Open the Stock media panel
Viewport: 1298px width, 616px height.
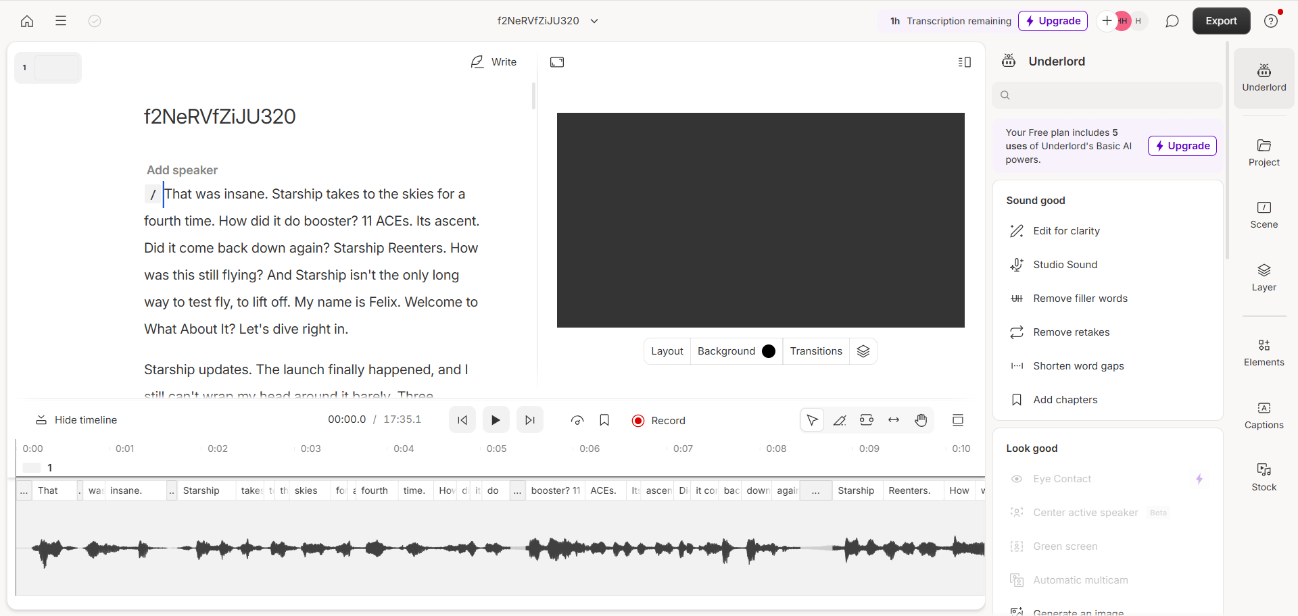click(1264, 476)
